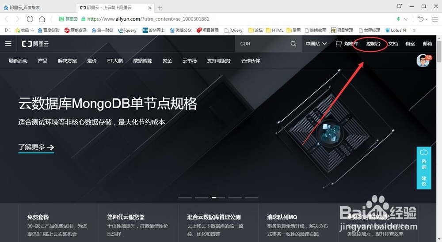Open IBM网上 bookmark

pyautogui.click(x=154, y=30)
